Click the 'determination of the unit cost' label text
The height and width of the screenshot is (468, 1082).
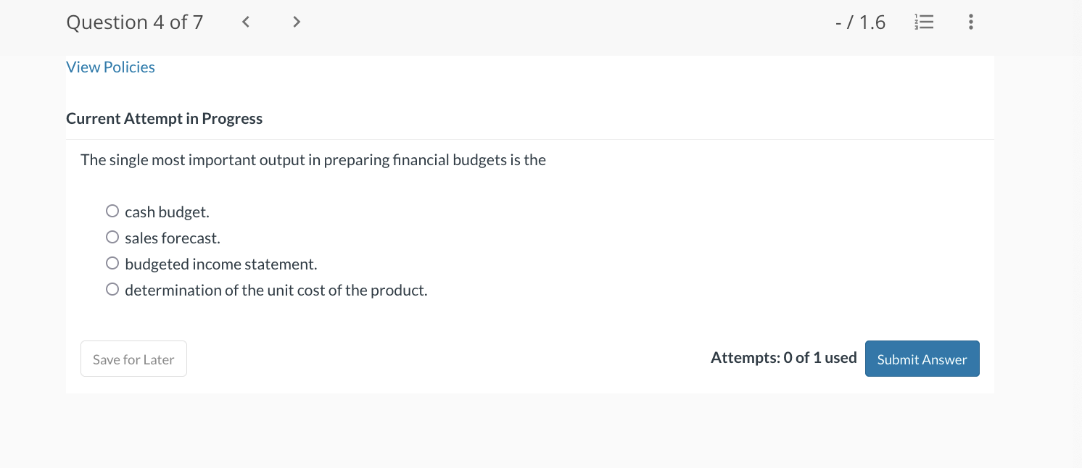click(x=276, y=291)
